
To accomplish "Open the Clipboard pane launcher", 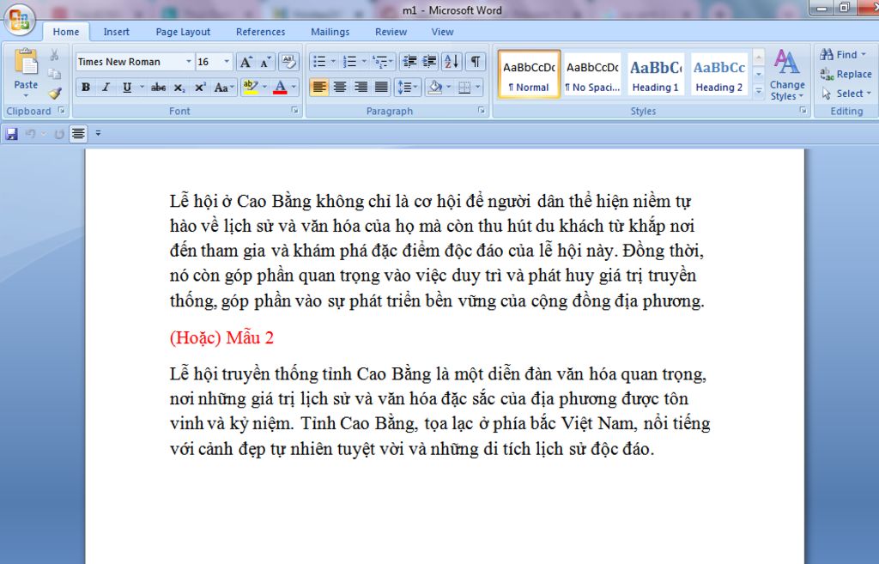I will (x=62, y=111).
